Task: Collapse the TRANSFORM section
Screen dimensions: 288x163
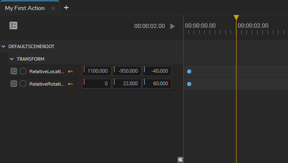Action: (x=12, y=59)
